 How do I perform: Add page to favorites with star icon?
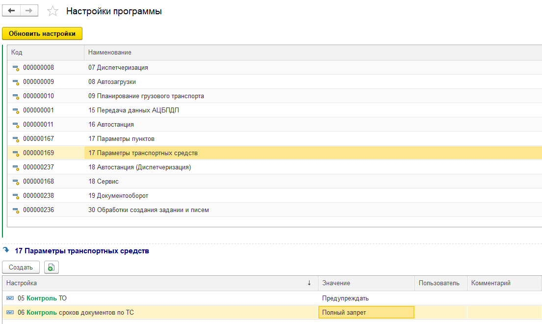click(x=52, y=11)
